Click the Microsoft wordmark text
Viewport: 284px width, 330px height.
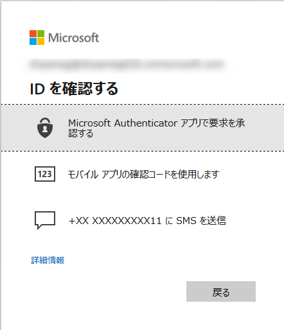[74, 38]
